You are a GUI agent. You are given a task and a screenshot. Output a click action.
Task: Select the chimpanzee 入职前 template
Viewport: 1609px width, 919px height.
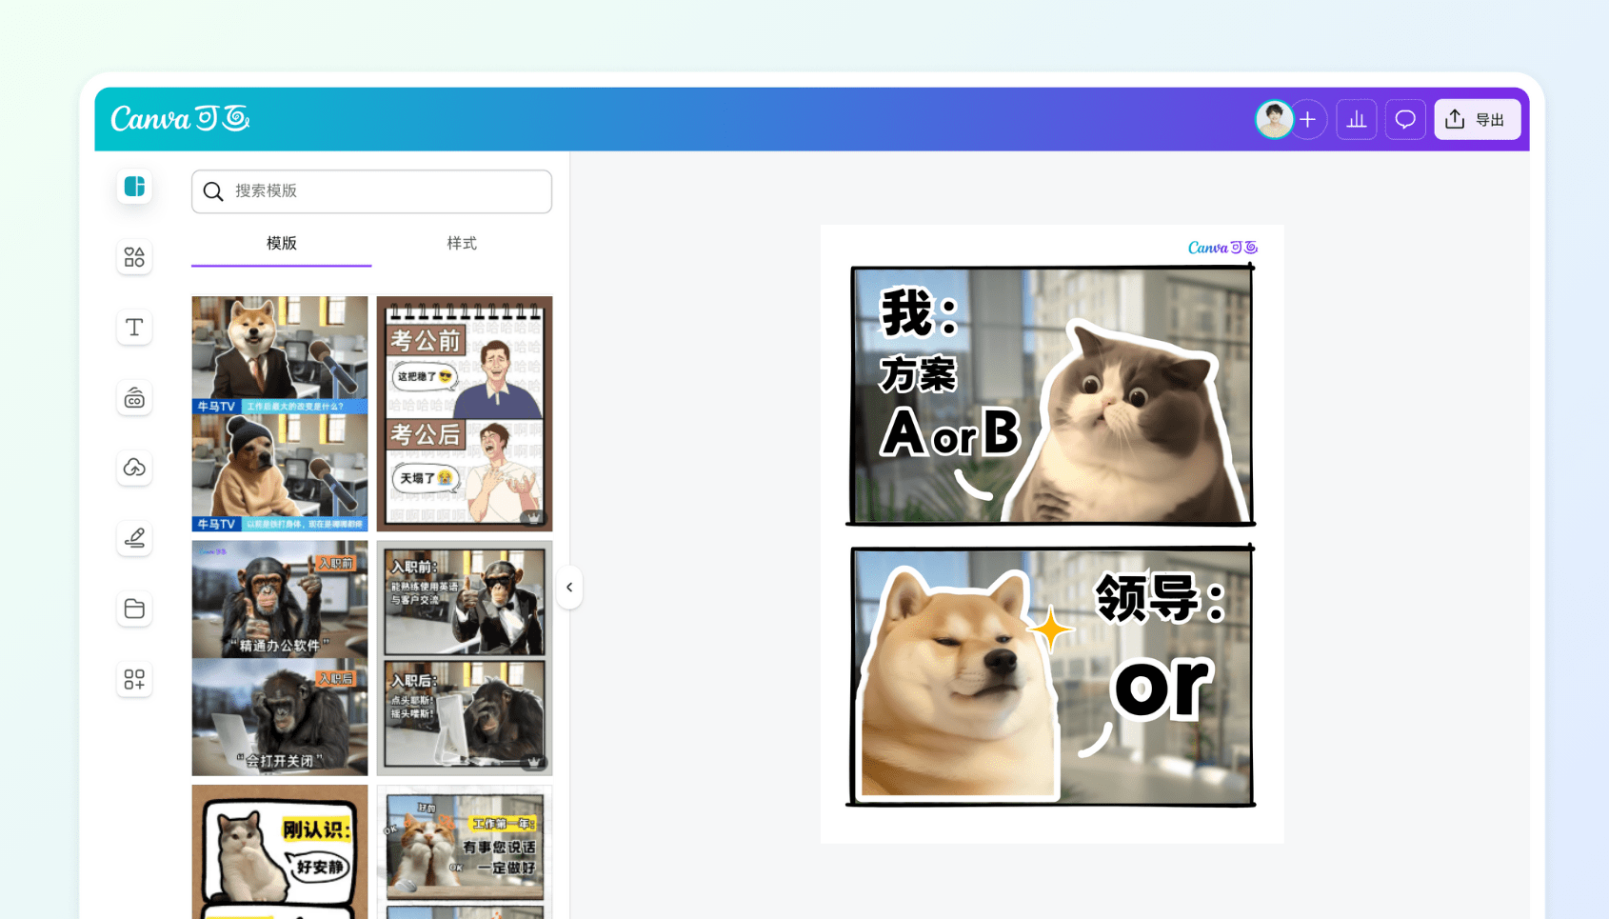pos(279,658)
